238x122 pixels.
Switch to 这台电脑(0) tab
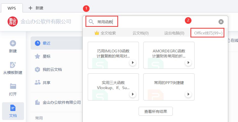pos(174,33)
